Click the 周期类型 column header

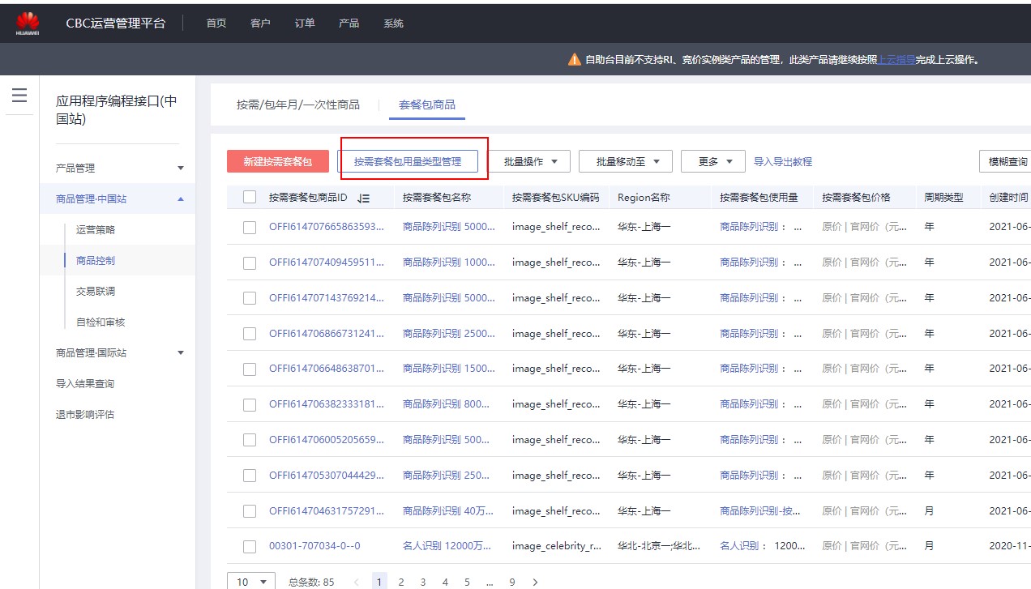pos(943,197)
